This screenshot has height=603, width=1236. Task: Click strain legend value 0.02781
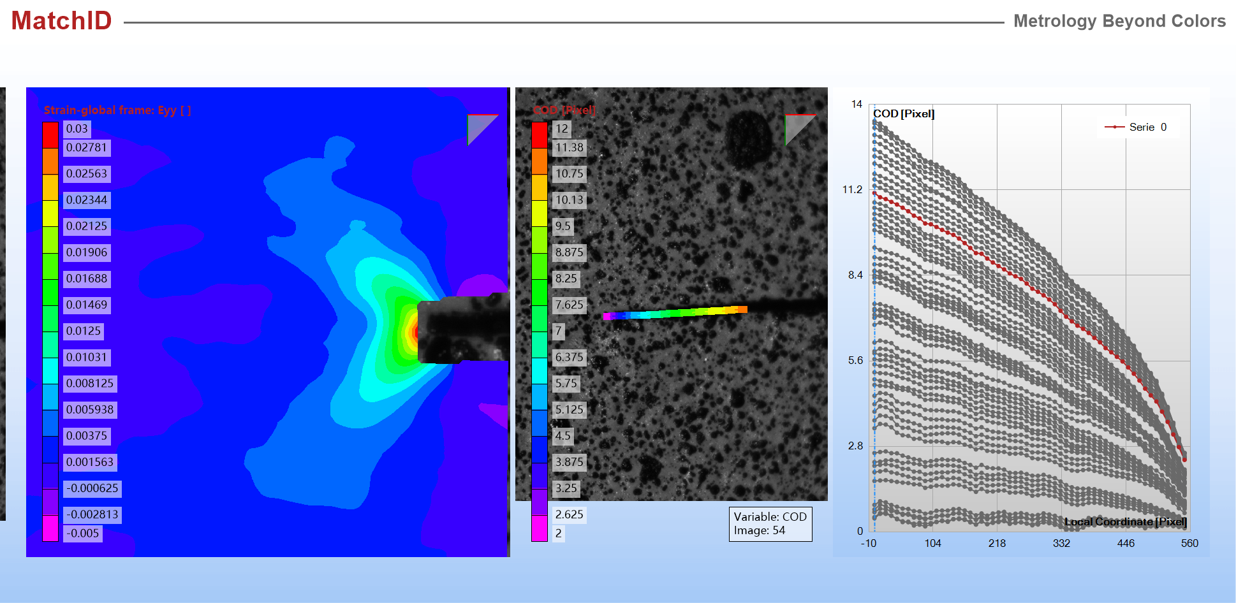(87, 148)
